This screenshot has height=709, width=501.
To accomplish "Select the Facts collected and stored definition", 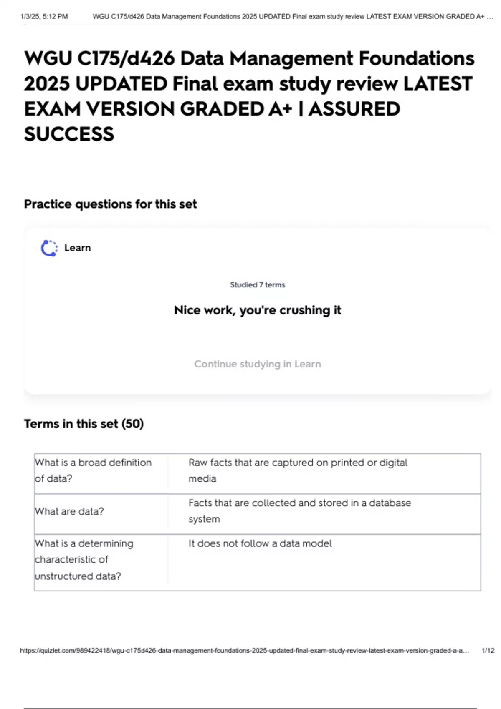I will (x=299, y=511).
